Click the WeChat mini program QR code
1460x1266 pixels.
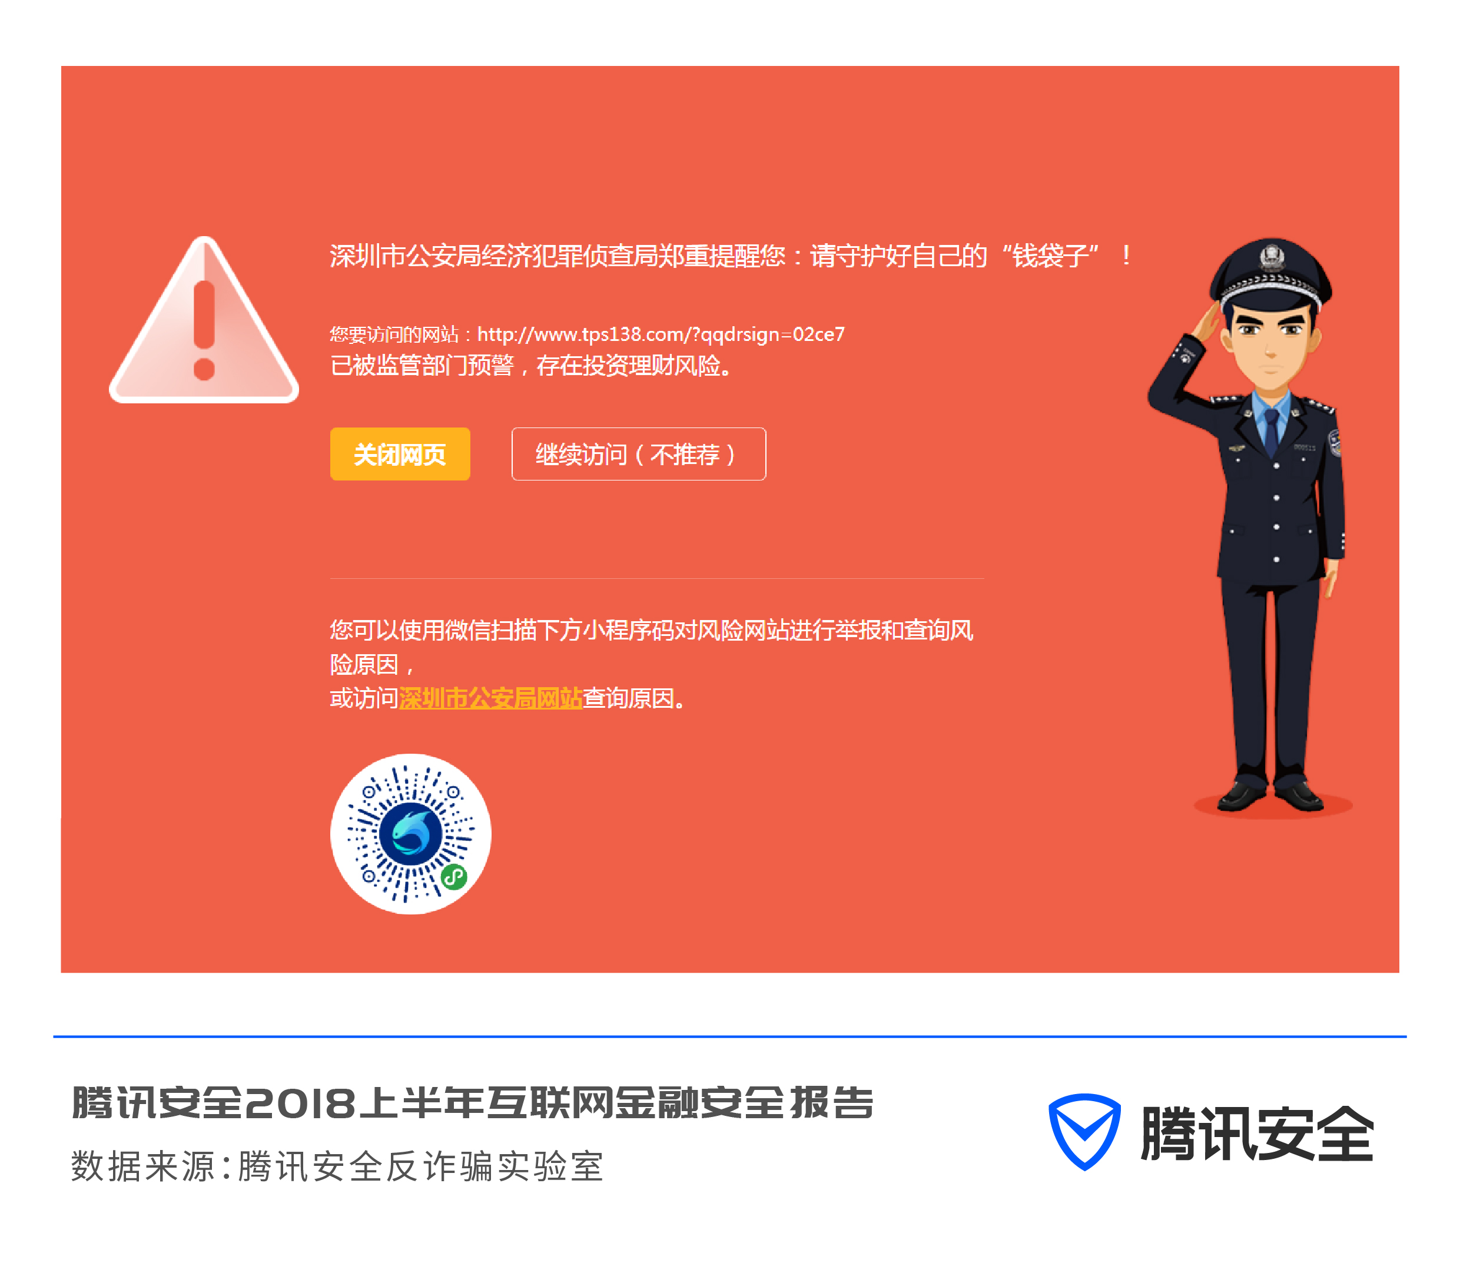[x=411, y=834]
